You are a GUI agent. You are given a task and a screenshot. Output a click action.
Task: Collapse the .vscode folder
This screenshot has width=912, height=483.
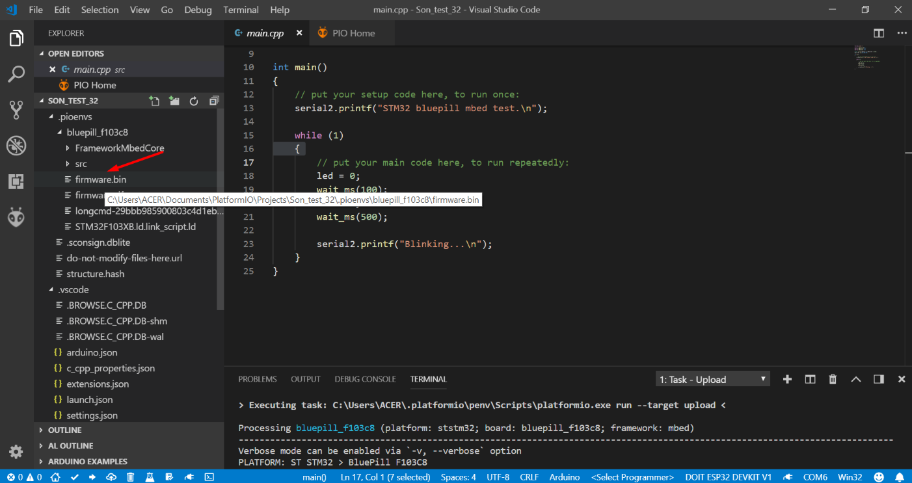(73, 289)
